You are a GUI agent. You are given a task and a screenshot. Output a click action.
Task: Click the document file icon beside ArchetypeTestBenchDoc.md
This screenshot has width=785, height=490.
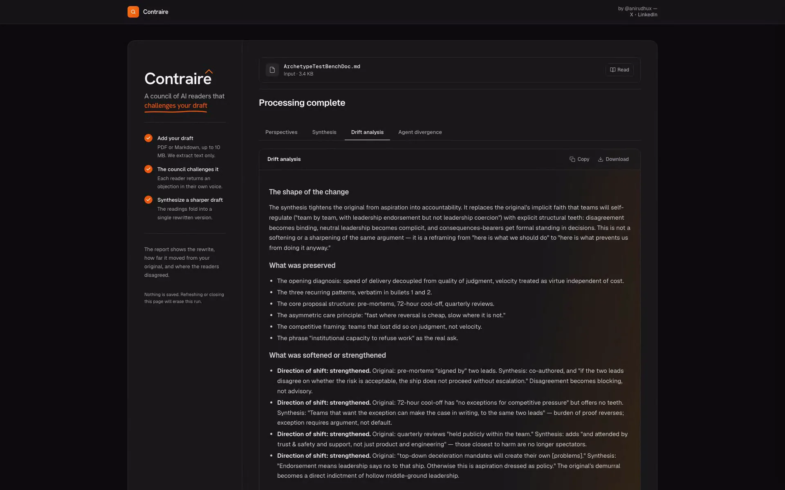272,70
